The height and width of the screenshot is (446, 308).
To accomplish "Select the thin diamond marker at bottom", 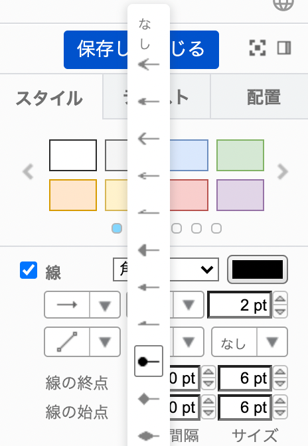I will point(149,436).
